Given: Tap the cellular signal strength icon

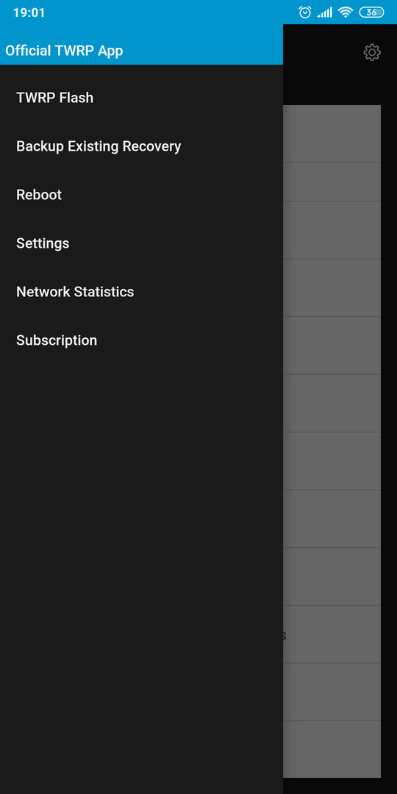Looking at the screenshot, I should (x=325, y=12).
